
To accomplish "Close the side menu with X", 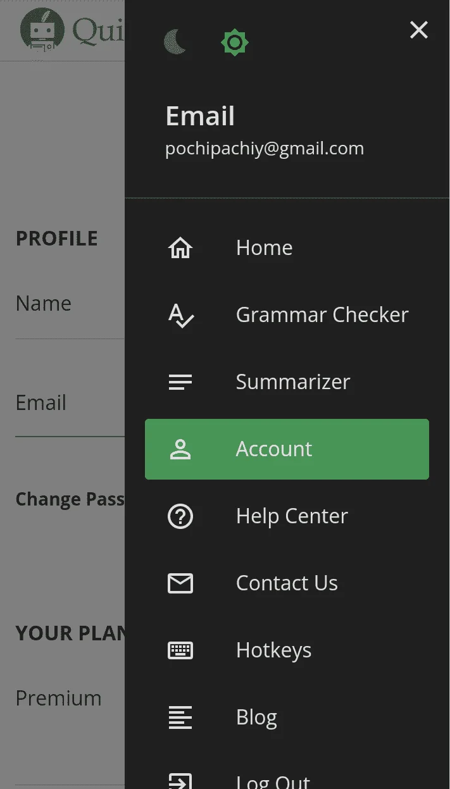I will click(419, 30).
